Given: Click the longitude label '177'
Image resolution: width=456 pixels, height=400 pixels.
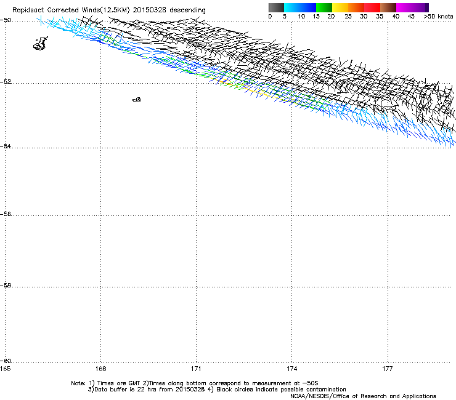Looking at the screenshot, I should [388, 369].
